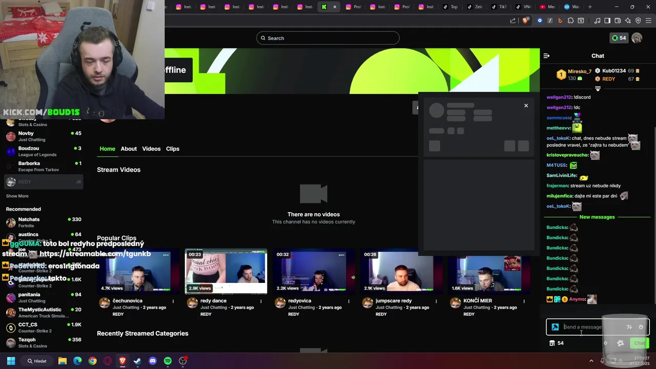656x369 pixels.
Task: Play the redy dance clip thumbnail
Action: point(226,271)
